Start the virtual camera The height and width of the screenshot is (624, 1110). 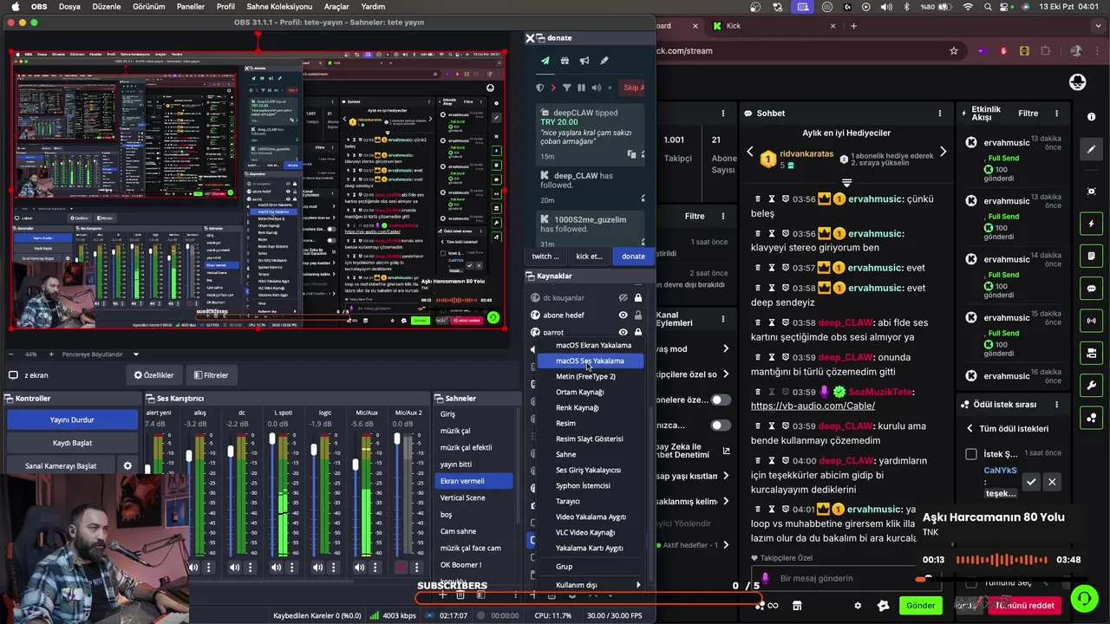click(61, 466)
